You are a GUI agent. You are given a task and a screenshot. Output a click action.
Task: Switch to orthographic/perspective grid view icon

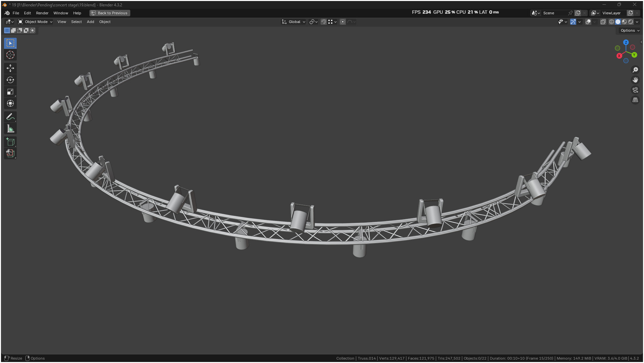[x=635, y=100]
